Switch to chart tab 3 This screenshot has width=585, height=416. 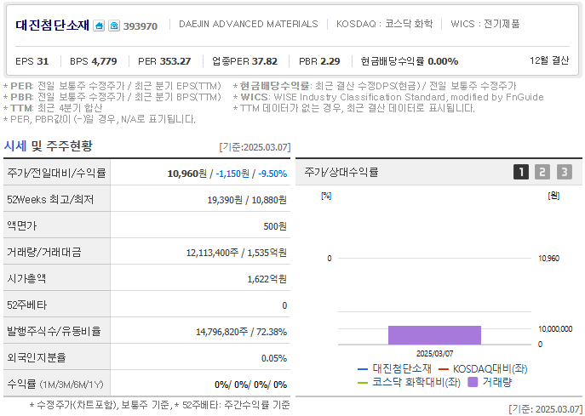coord(564,172)
